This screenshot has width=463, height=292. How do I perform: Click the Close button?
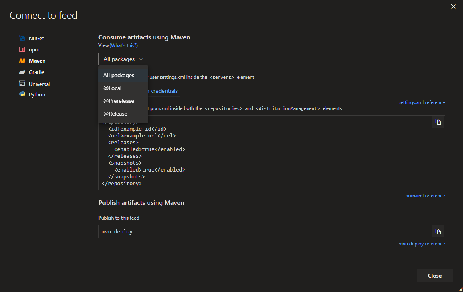[x=434, y=276]
